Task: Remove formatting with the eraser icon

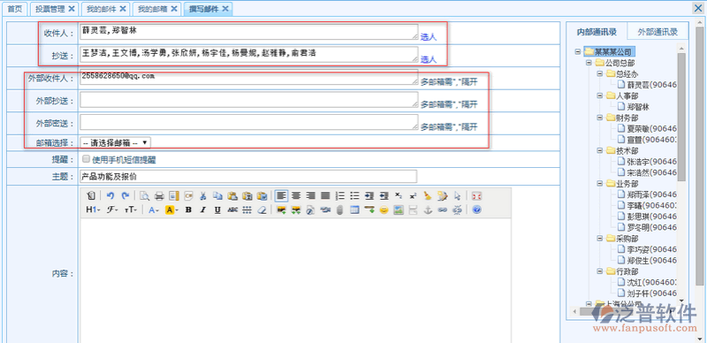Action: [x=262, y=210]
